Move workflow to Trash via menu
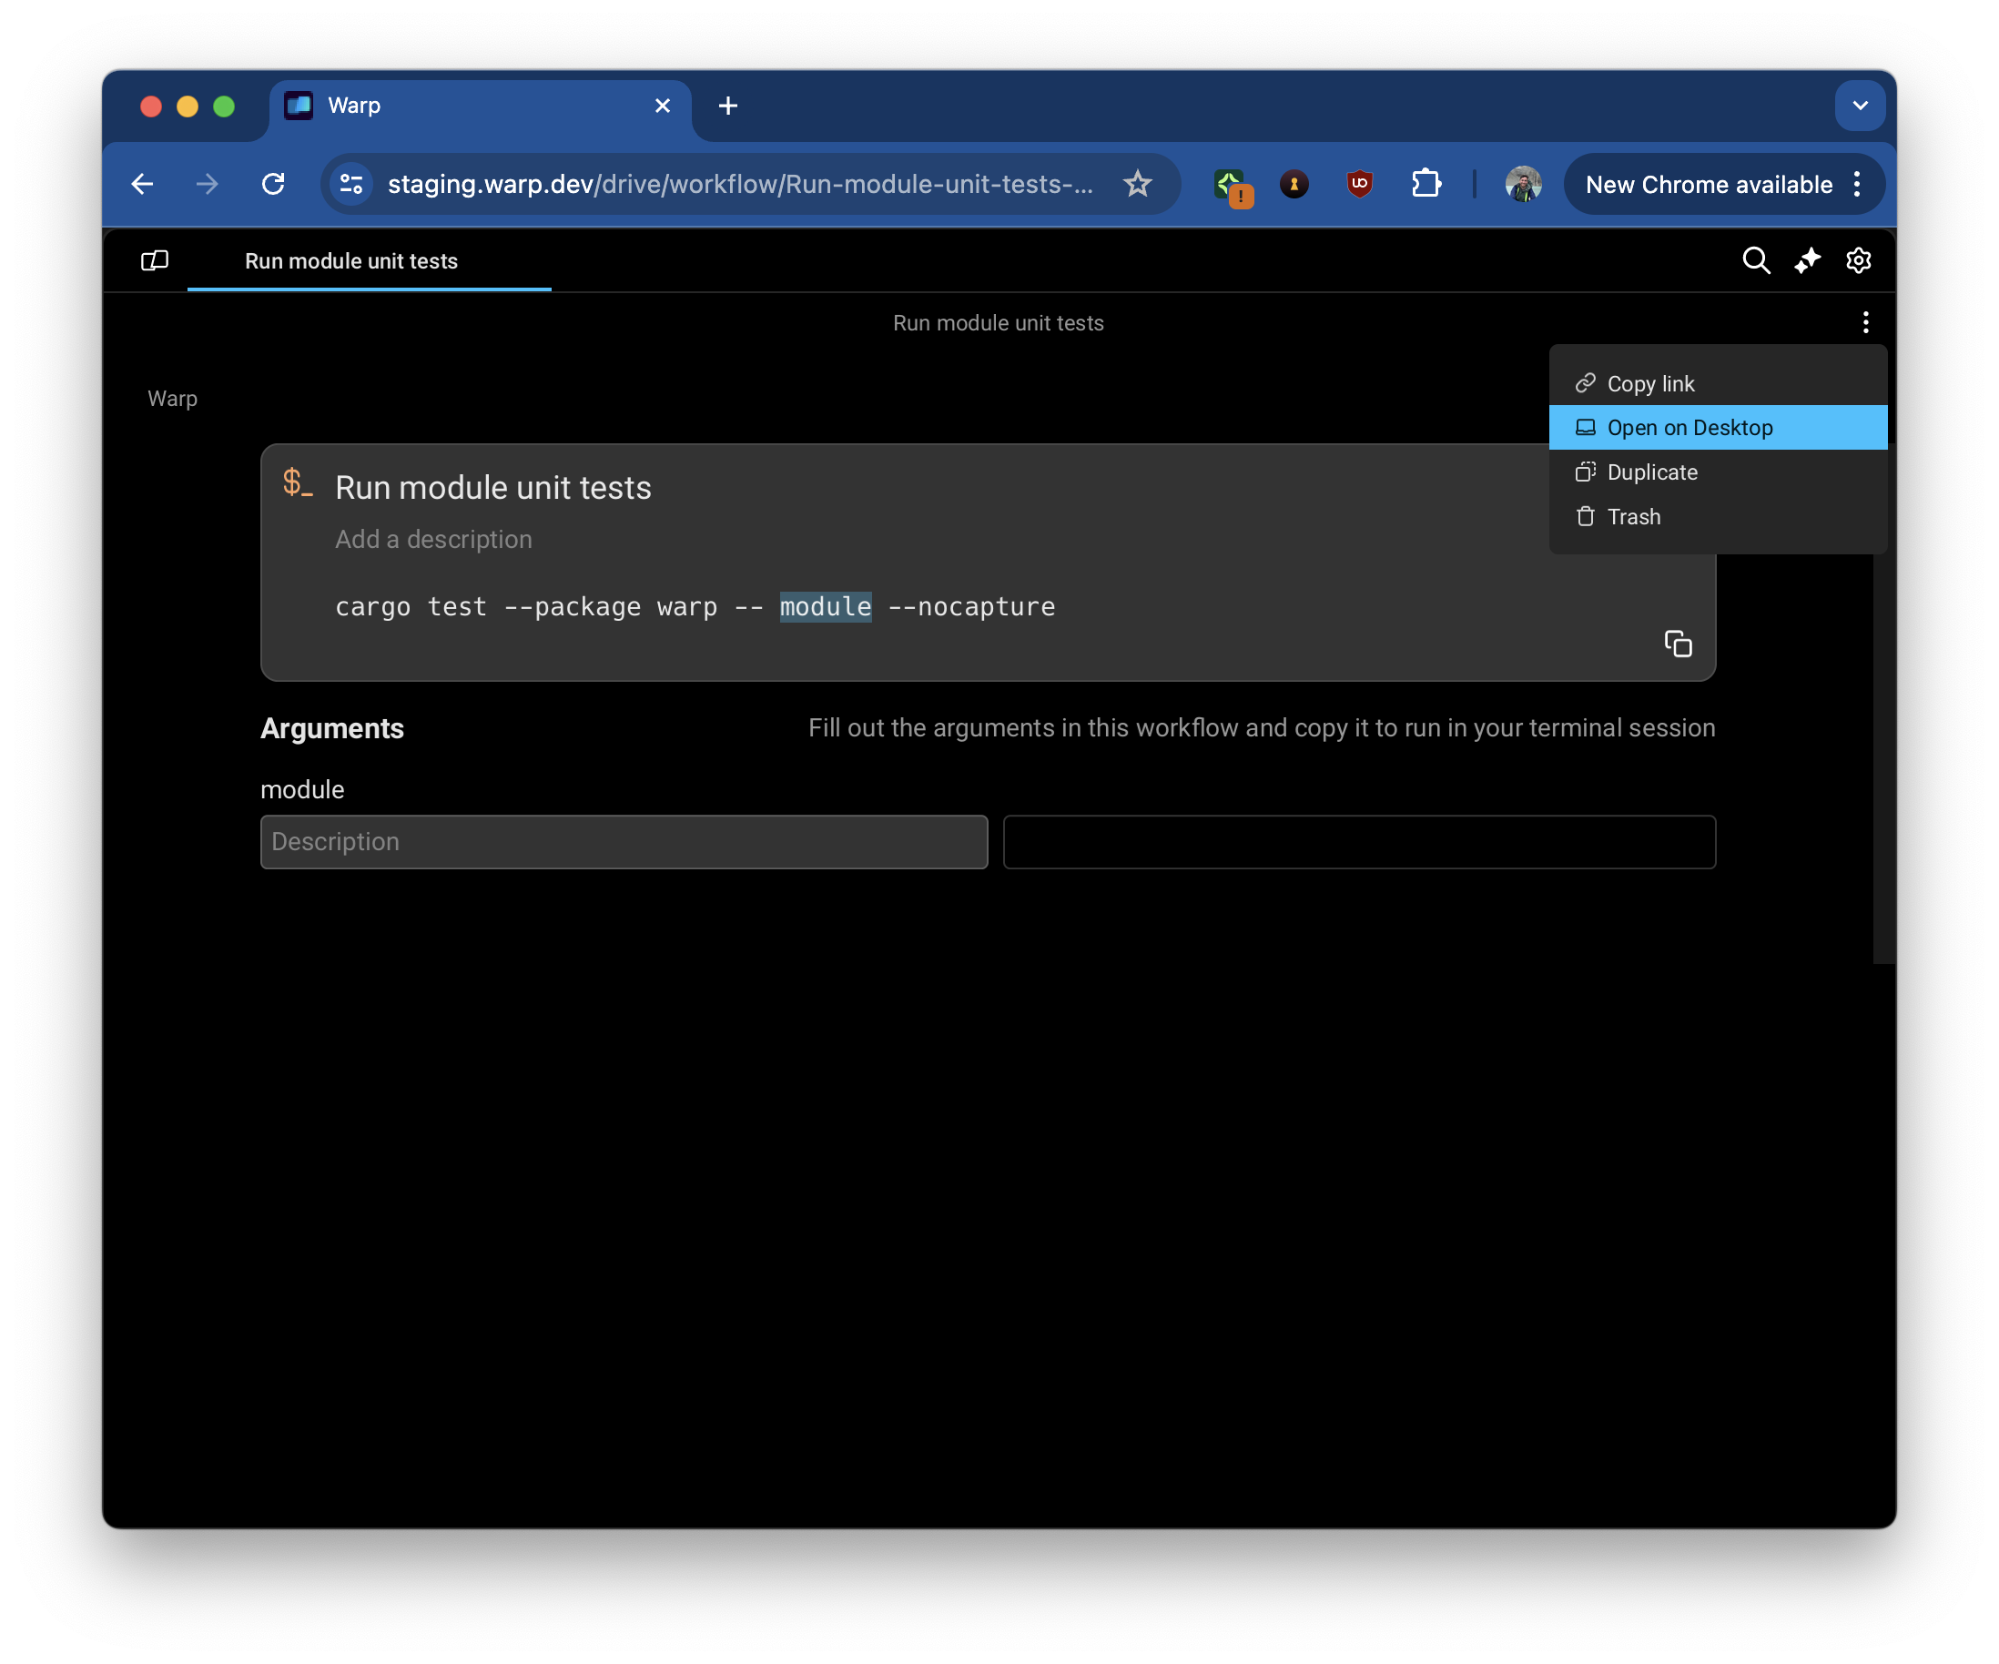The height and width of the screenshot is (1664, 1999). click(x=1632, y=517)
